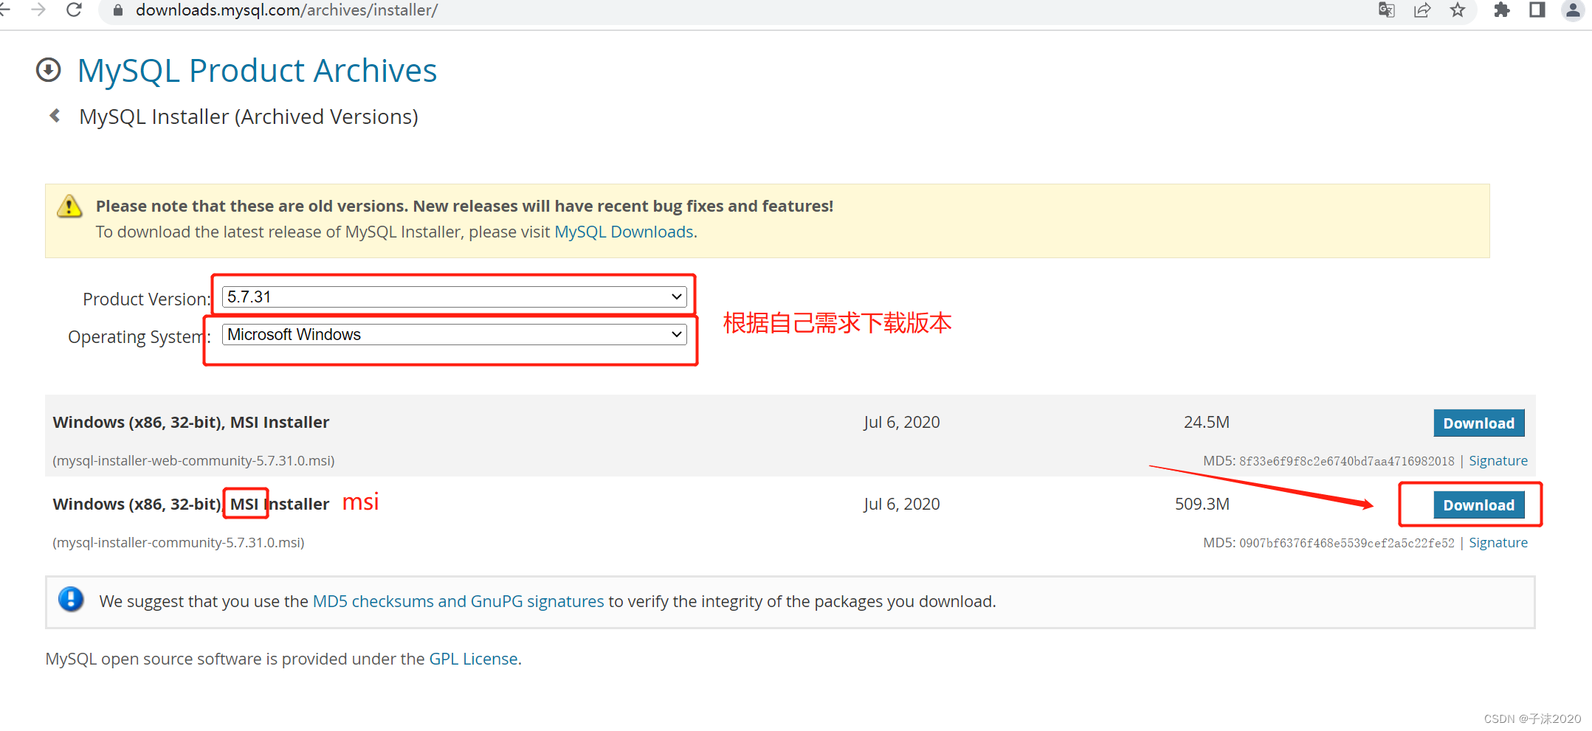Go forward using the browser forward arrow
Viewport: 1592px width, 731px height.
coord(38,10)
